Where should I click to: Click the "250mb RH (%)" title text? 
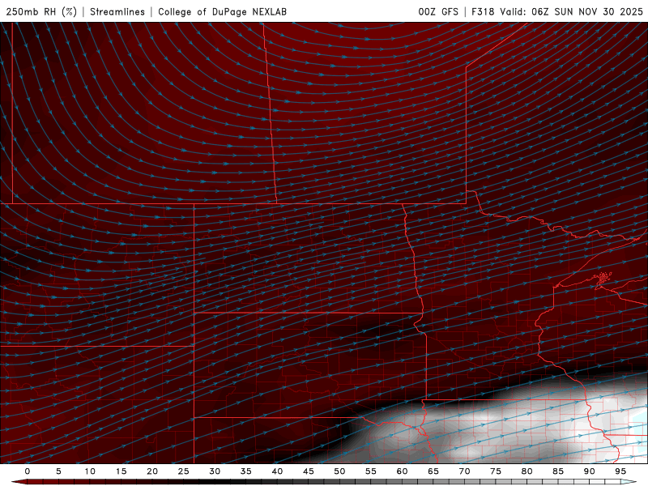point(41,11)
